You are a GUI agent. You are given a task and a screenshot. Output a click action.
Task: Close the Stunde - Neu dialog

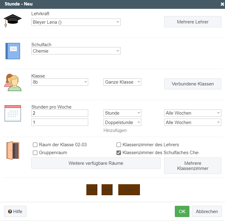222,4
